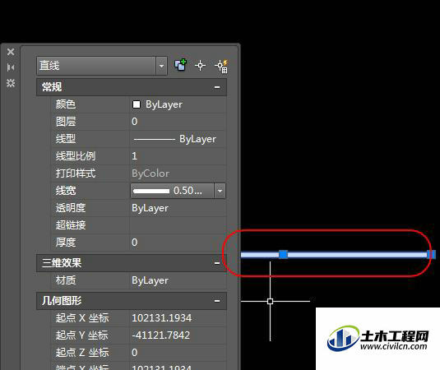Select the 图层 property label
Screen dimensions: 440x370
point(66,122)
